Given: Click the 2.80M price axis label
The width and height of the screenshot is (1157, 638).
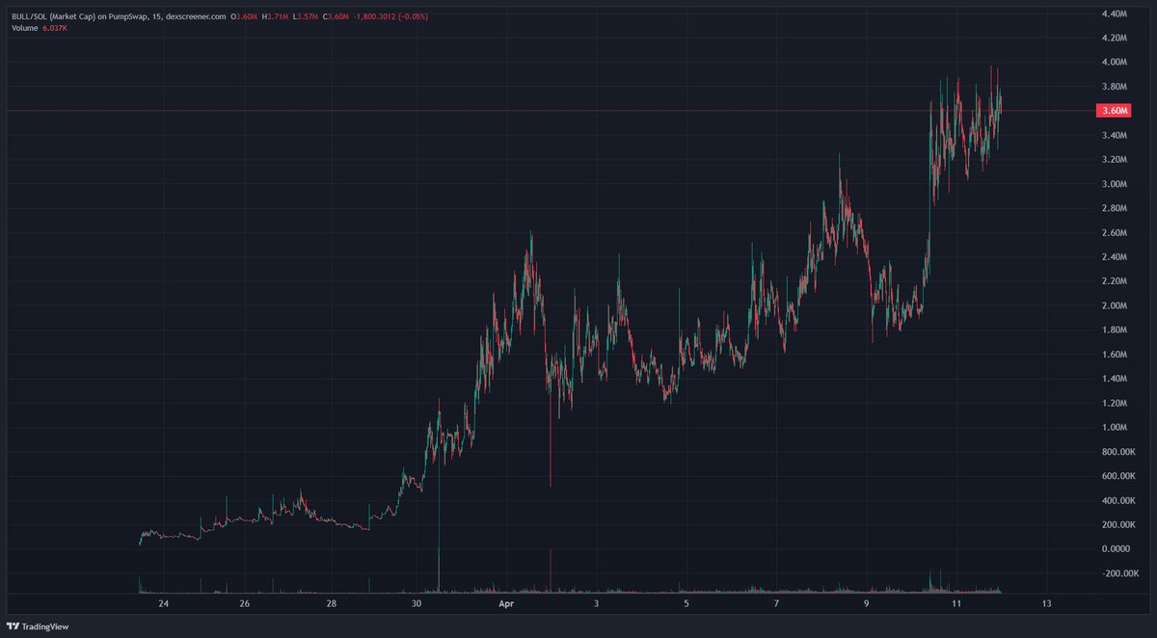Looking at the screenshot, I should (1114, 208).
